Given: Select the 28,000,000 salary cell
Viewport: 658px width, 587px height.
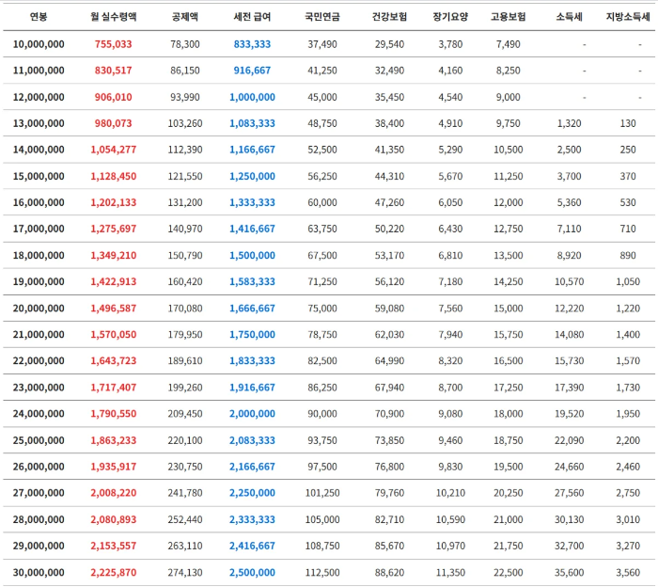Looking at the screenshot, I should (39, 520).
